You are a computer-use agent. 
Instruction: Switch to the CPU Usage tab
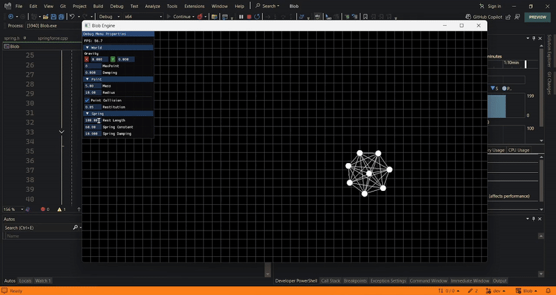coord(518,150)
